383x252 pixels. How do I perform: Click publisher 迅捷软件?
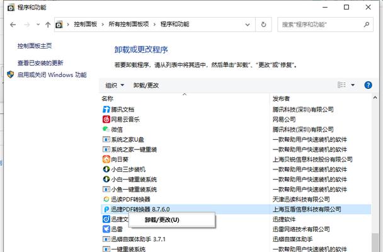284,219
